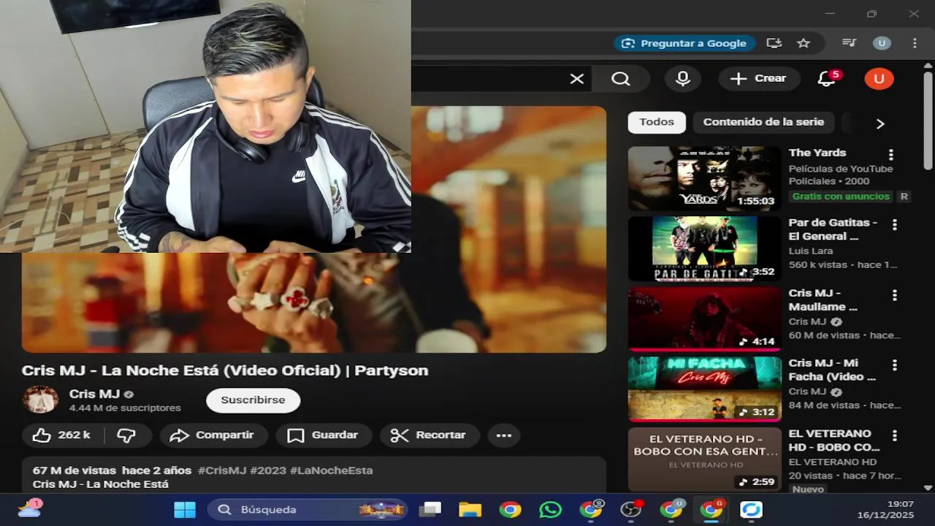Open Chrome three-dot menu
The width and height of the screenshot is (935, 526).
[x=915, y=43]
